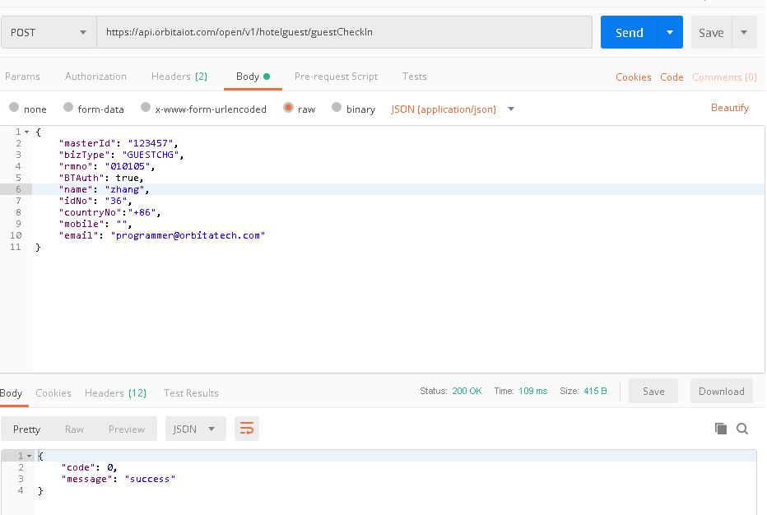
Task: Choose x-www-form-urlencoded body type
Action: point(146,108)
